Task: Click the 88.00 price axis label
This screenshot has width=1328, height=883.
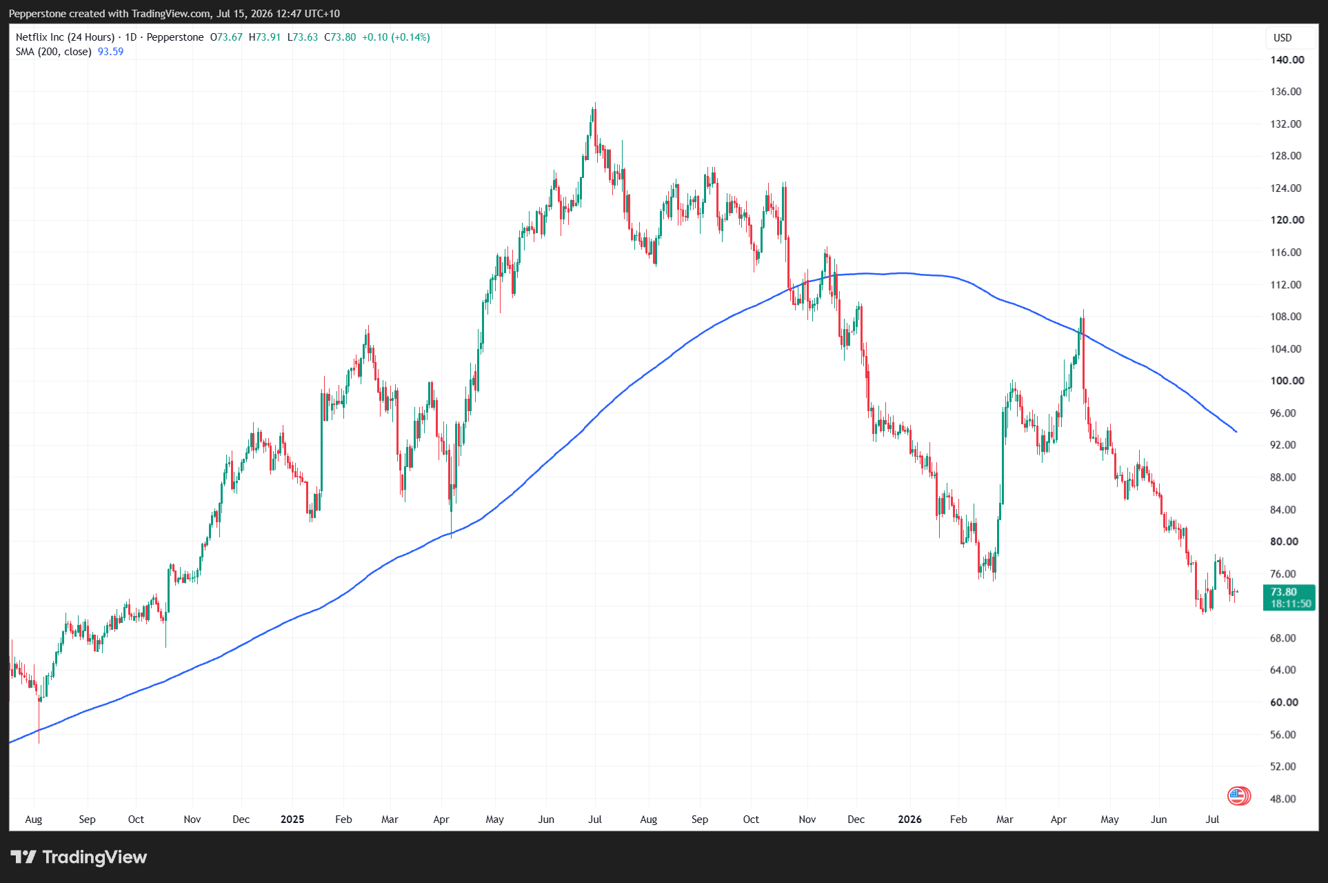Action: (1283, 477)
